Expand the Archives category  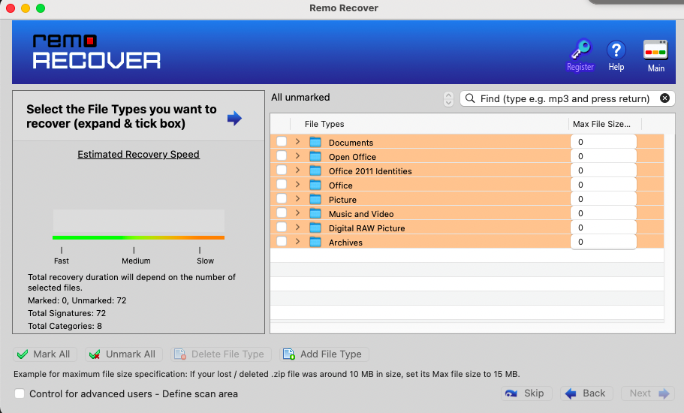(x=297, y=241)
